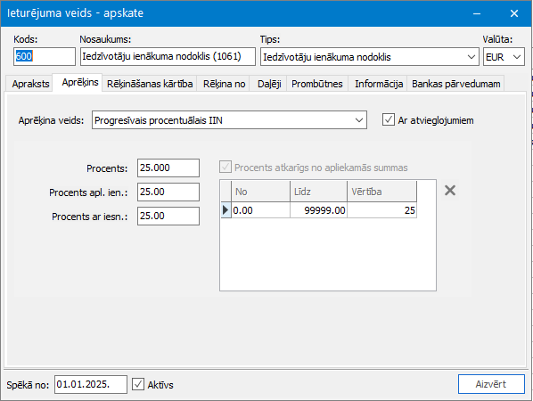
Task: Click the No column header
Action: (x=261, y=192)
